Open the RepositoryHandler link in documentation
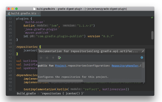The image size is (162, 102). click(x=125, y=66)
